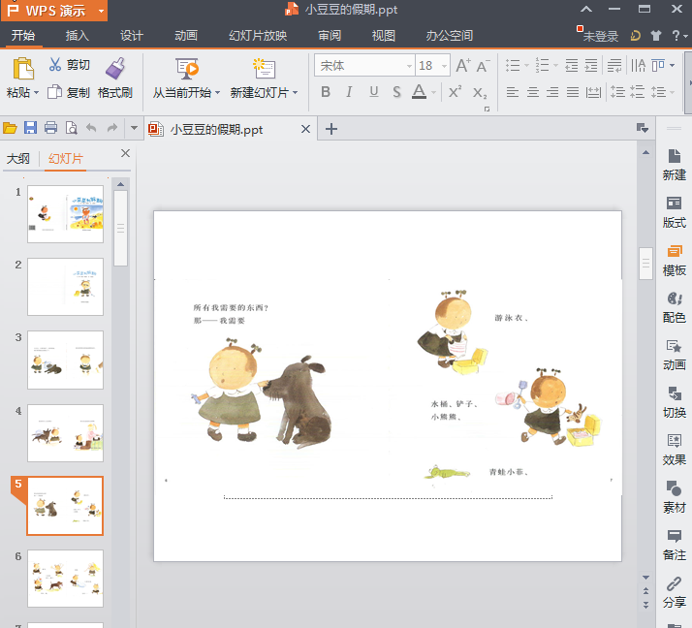Open the 切换 transition sidebar panel
The height and width of the screenshot is (628, 692).
pyautogui.click(x=674, y=402)
